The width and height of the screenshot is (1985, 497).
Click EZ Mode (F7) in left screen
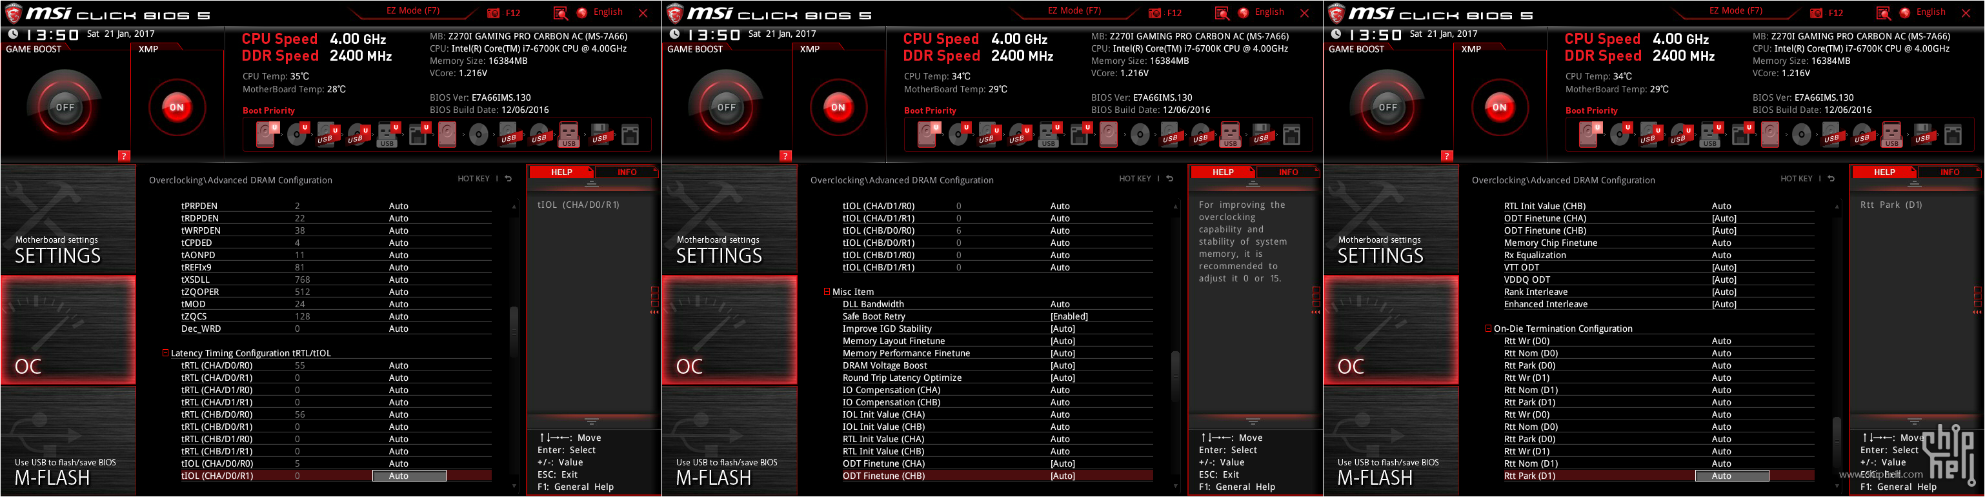(413, 11)
